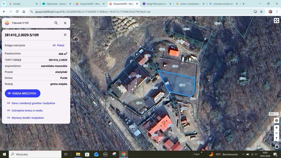Open the Dell app on taskbar
The height and width of the screenshot is (158, 281).
pyautogui.click(x=105, y=154)
